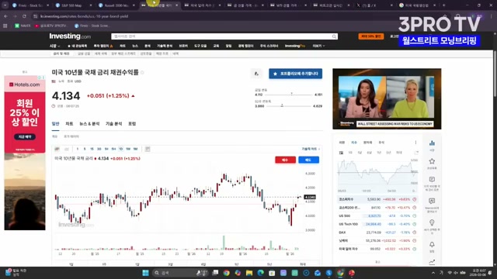Screen dimensions: 497x279
Task: Click the 52-week range slider bar
Action: pyautogui.click(x=288, y=106)
